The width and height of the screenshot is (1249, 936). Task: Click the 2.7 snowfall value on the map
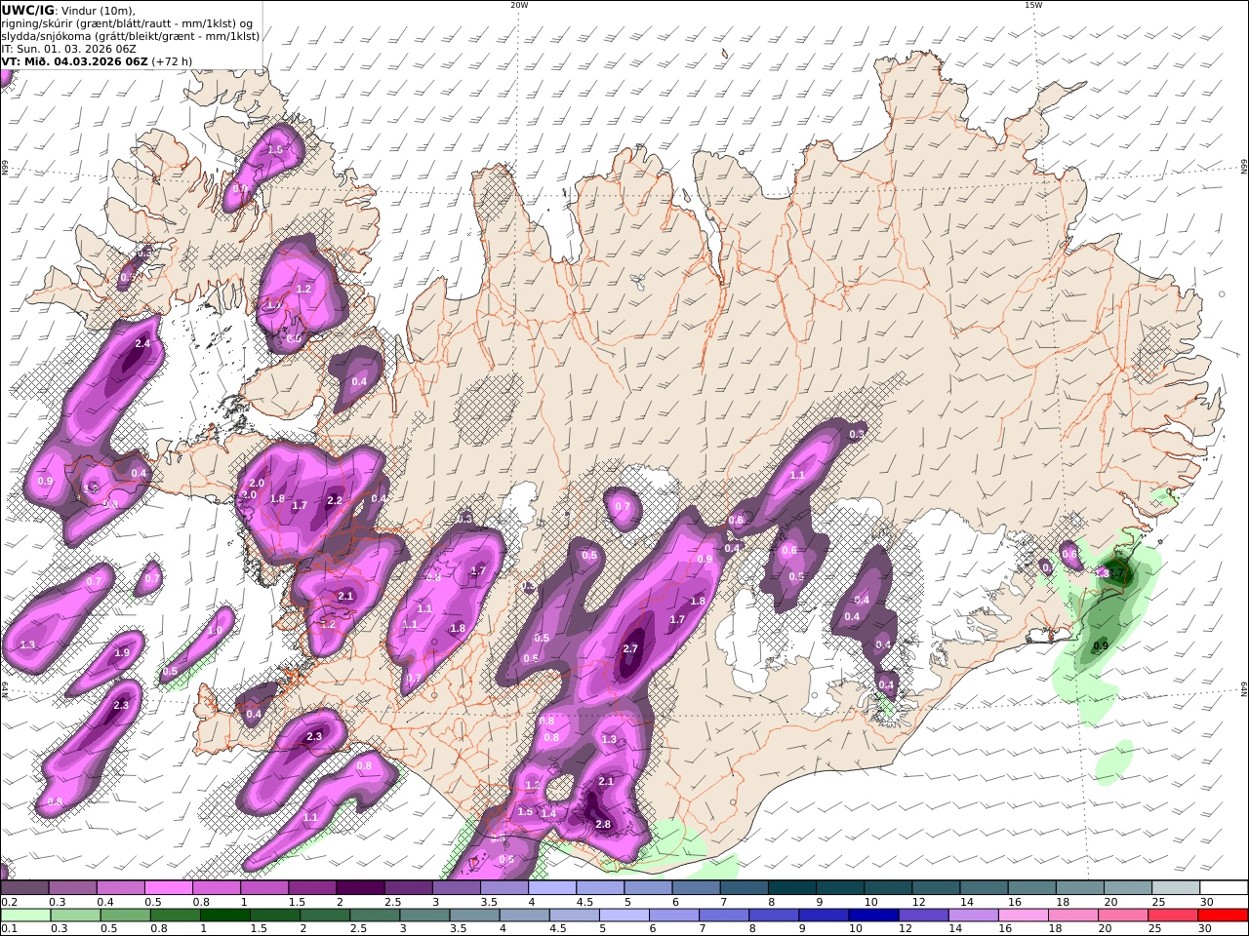[x=630, y=648]
